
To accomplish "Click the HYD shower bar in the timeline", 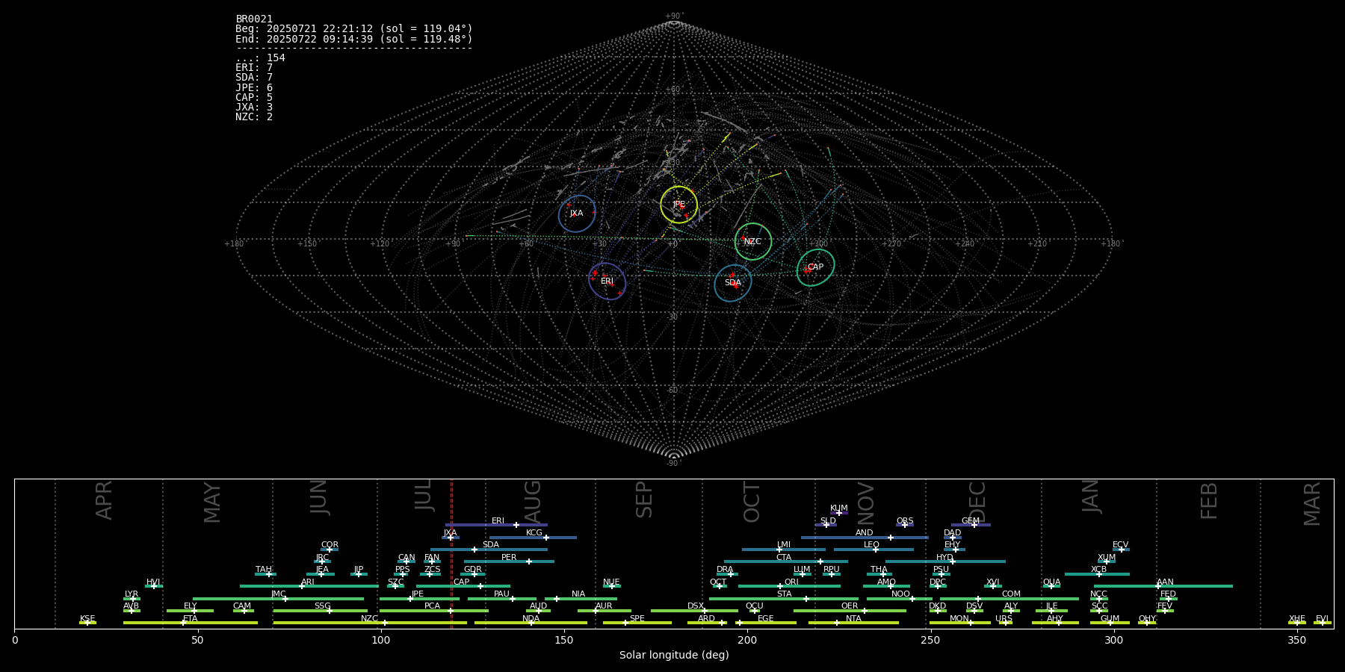I will point(945,561).
